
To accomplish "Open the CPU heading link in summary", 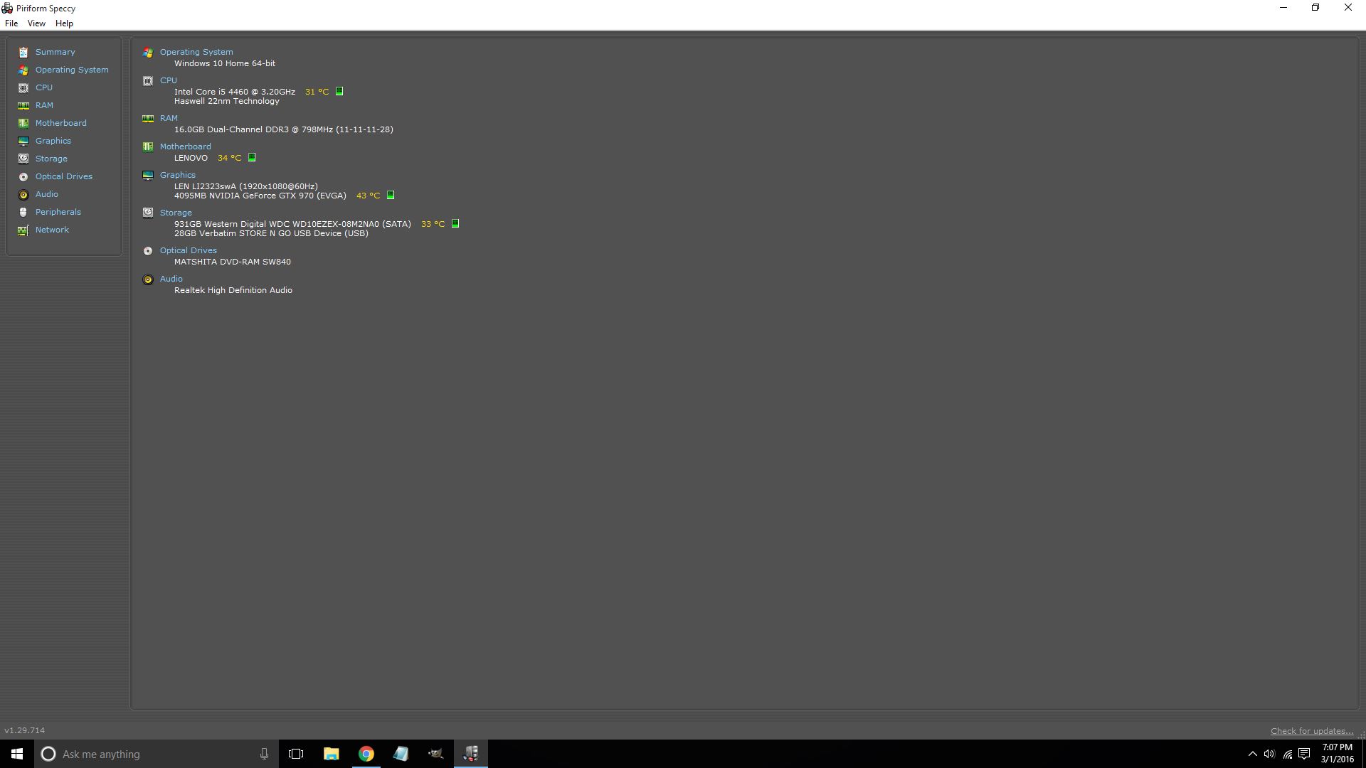I will pos(169,80).
